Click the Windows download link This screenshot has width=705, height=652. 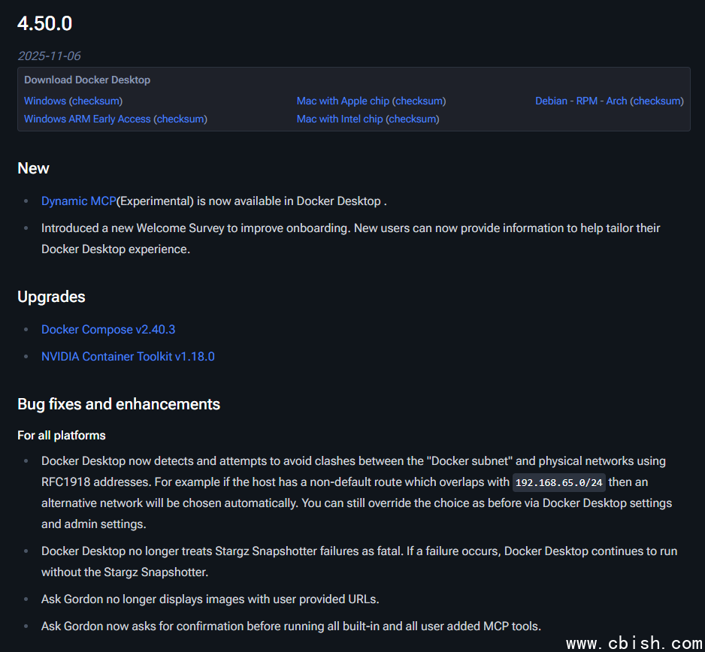click(x=44, y=101)
